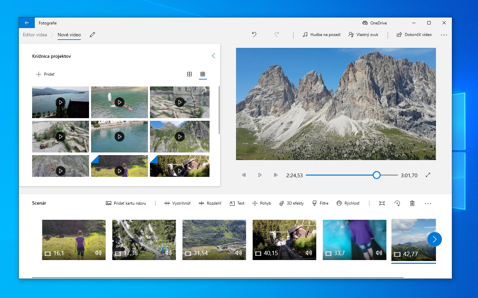Screen dimensions: 478x298
Task: Click the undo arrow icon
Action: 254,34
